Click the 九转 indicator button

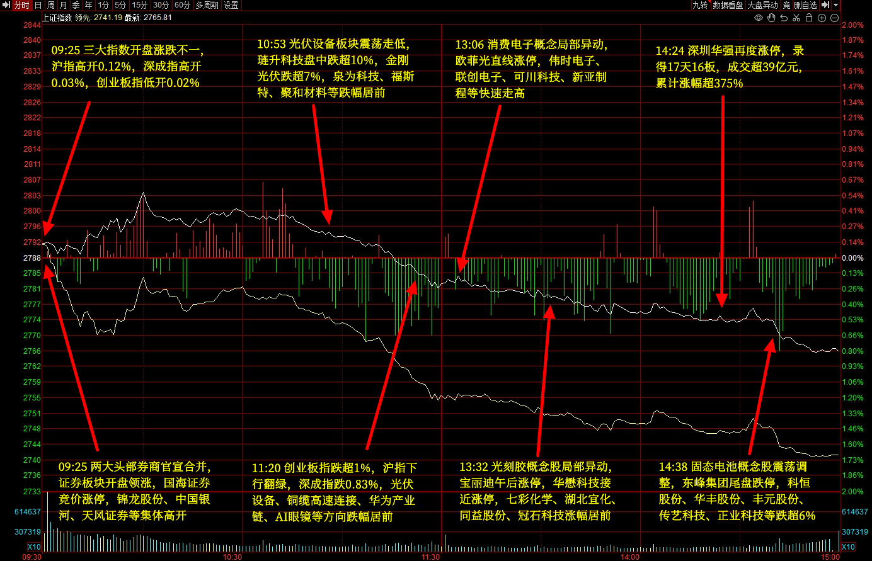700,5
